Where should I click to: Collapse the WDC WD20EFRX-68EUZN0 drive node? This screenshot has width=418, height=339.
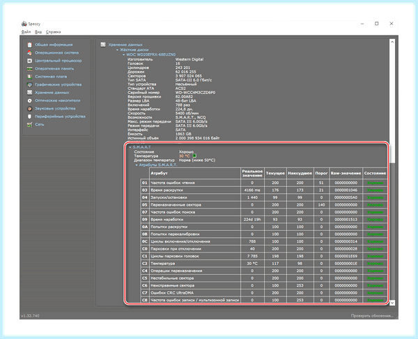tap(124, 54)
